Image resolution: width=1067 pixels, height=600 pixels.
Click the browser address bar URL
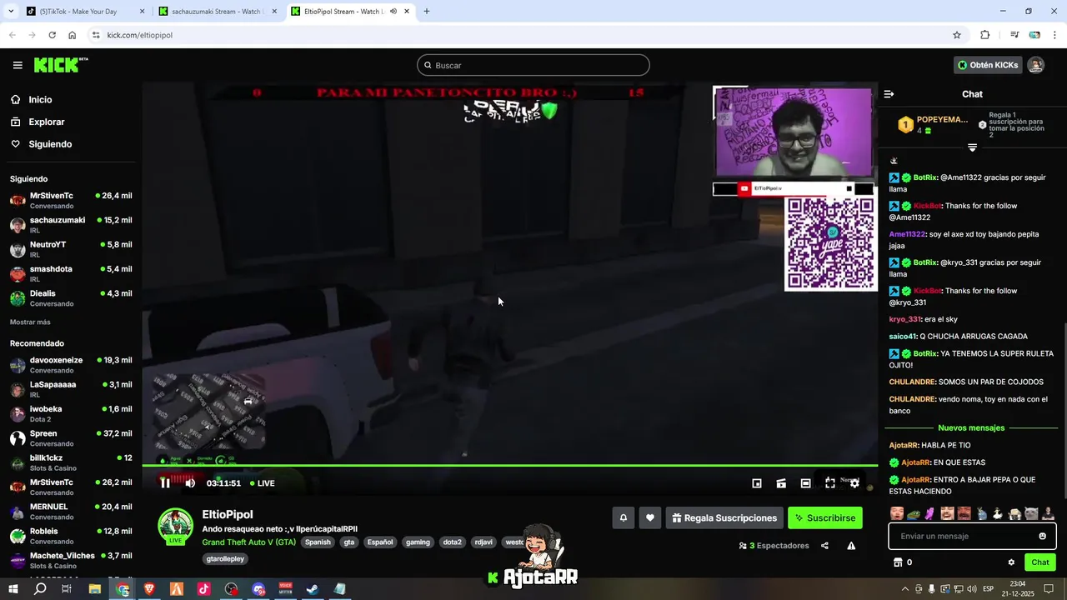pyautogui.click(x=139, y=35)
